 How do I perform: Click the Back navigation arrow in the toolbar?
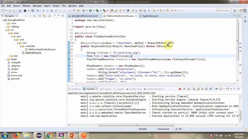tap(172, 10)
